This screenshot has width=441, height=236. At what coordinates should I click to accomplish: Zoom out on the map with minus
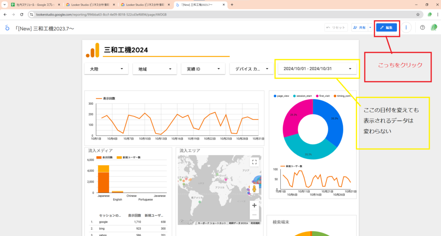pyautogui.click(x=254, y=215)
